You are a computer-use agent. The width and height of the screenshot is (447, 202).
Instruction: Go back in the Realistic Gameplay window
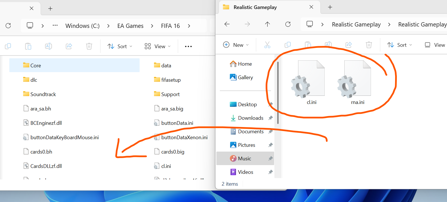coord(227,24)
